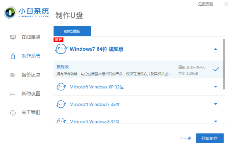Click the info icon beside 关于我们
The image size is (234, 148).
13,113
